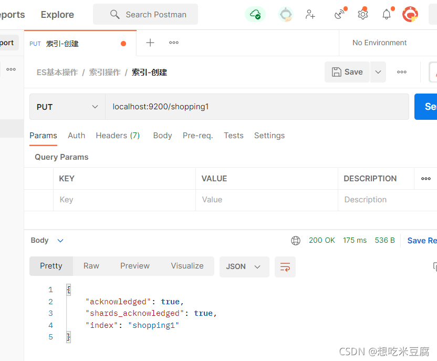Image resolution: width=437 pixels, height=361 pixels.
Task: Open the capture requests satellite icon
Action: (340, 14)
